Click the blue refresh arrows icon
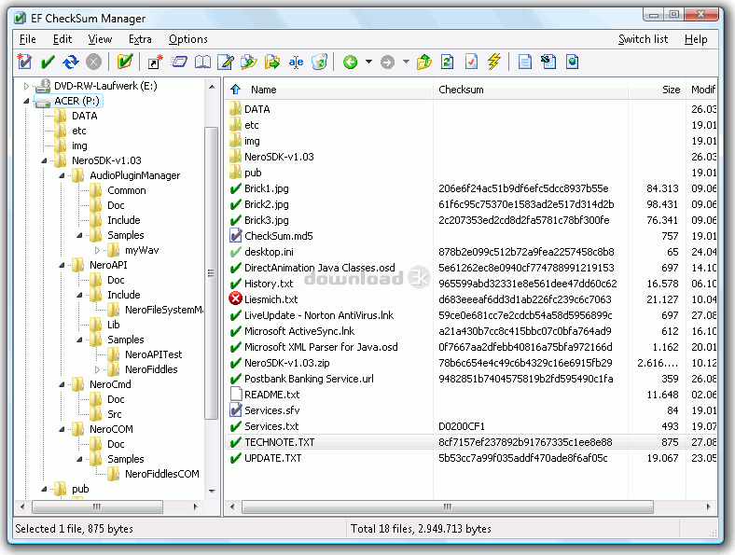 (71, 62)
